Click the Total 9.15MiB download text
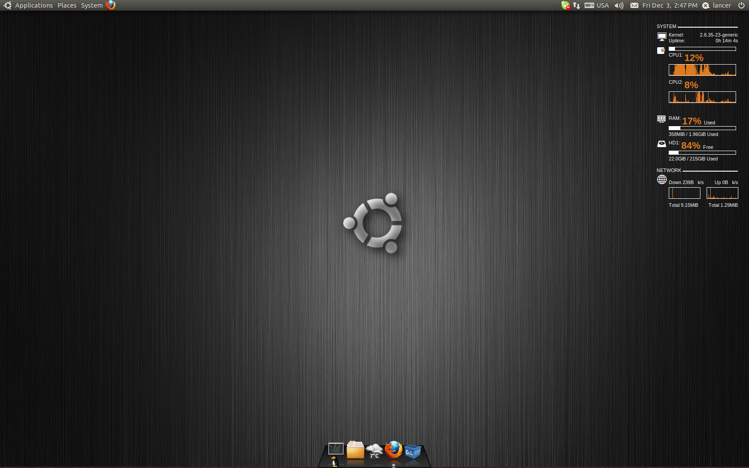The width and height of the screenshot is (749, 468). [x=683, y=205]
